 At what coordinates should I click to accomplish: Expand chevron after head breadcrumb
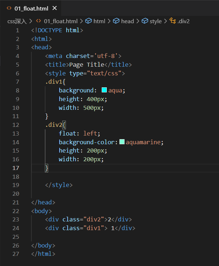click(138, 21)
